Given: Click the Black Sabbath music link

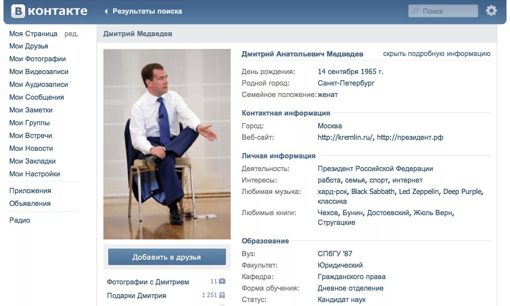Looking at the screenshot, I should pyautogui.click(x=373, y=191).
